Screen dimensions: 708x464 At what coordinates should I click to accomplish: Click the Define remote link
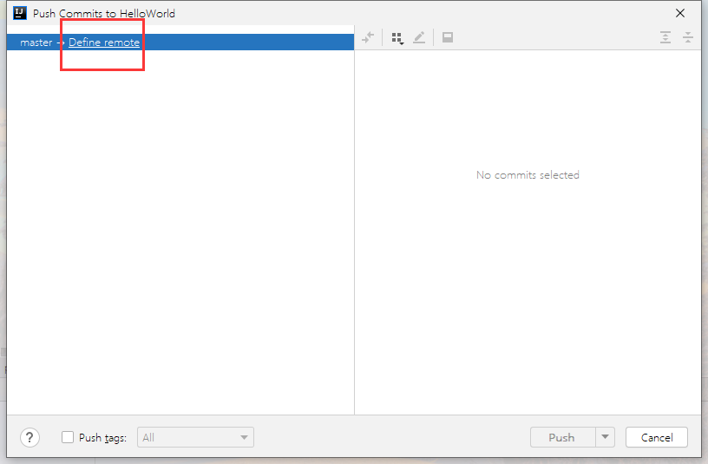pyautogui.click(x=104, y=42)
